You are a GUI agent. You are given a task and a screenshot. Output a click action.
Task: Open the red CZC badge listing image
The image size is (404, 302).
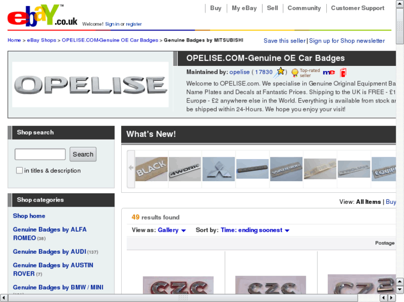[x=178, y=285]
